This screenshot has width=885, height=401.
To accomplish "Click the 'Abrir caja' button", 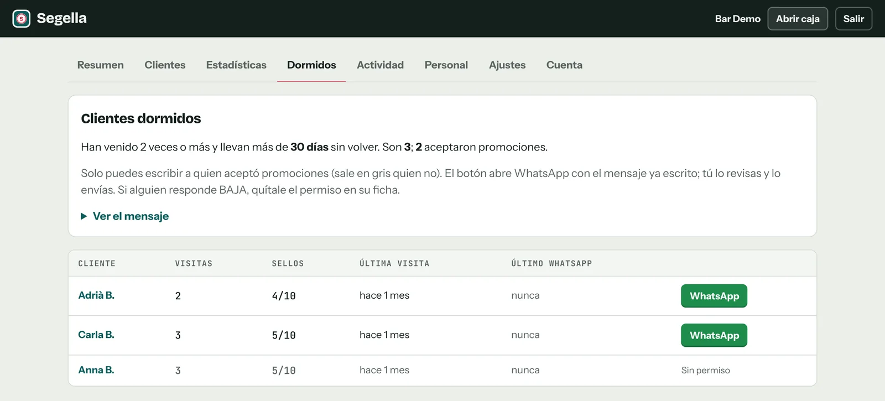I will click(x=798, y=19).
